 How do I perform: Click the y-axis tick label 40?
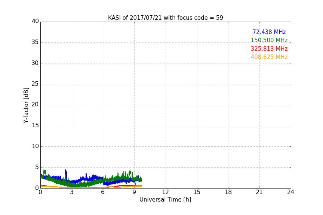35,21
